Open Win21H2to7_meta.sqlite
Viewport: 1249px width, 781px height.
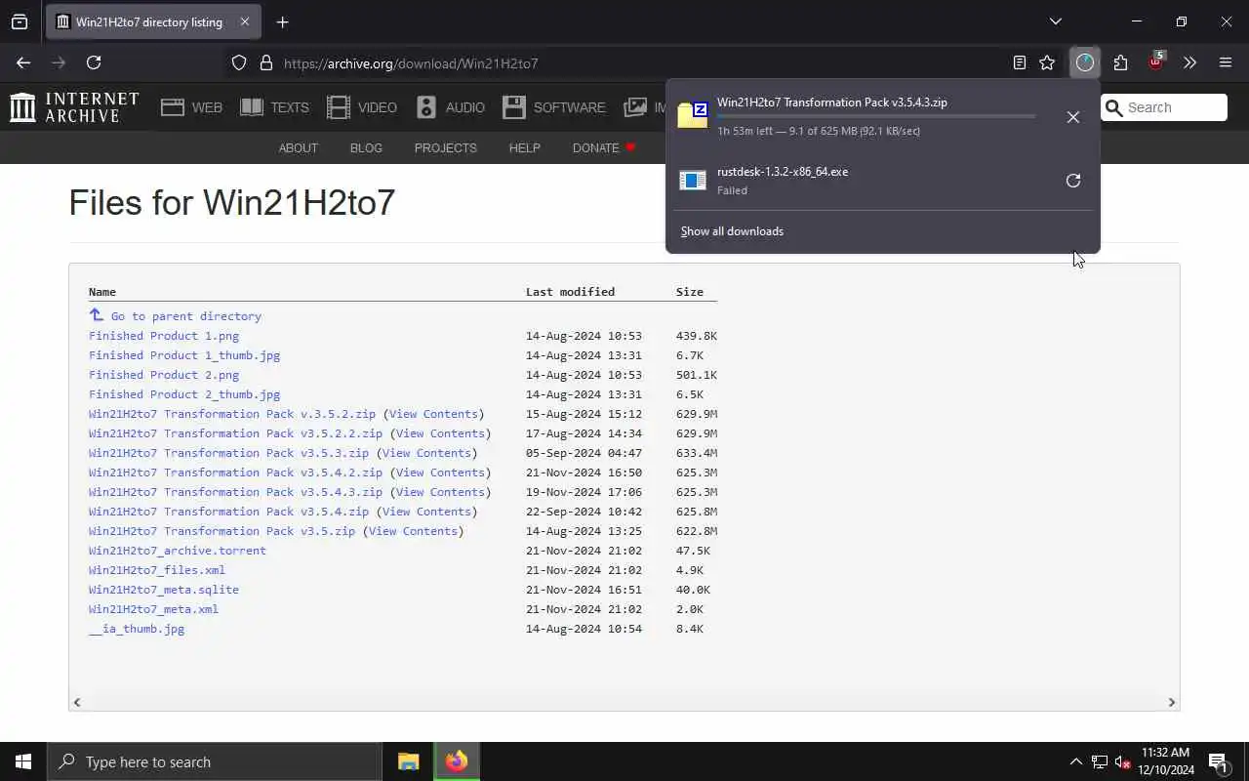click(x=164, y=590)
